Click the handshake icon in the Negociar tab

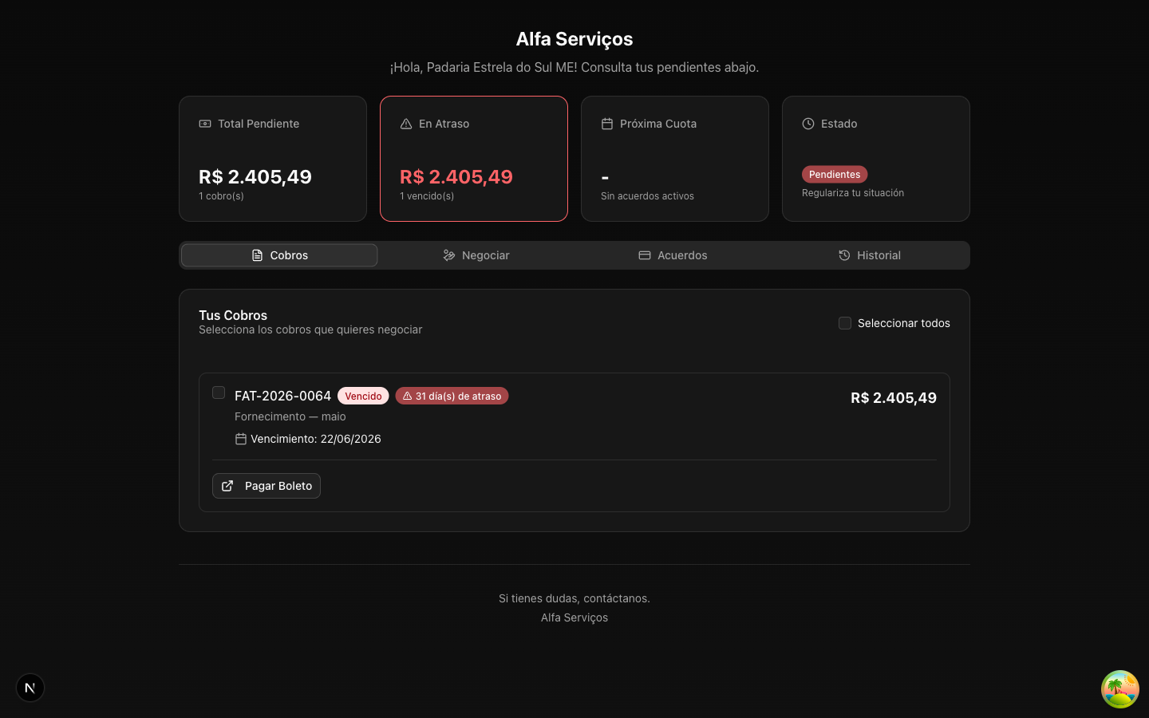[449, 255]
